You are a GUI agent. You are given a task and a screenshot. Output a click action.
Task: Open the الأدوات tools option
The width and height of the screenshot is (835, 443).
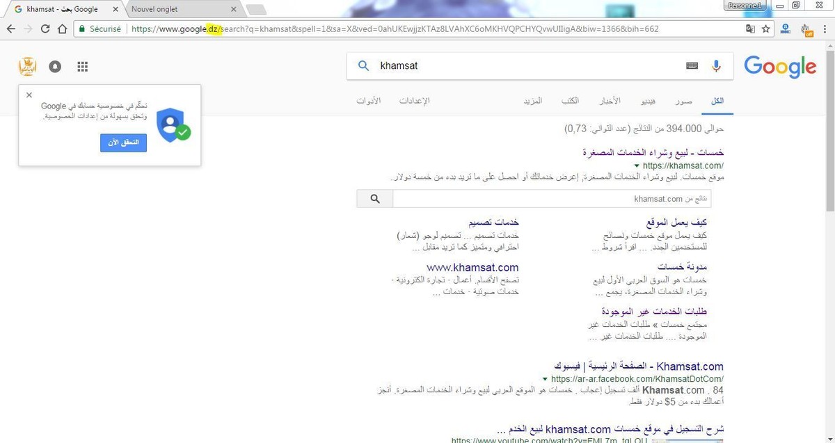click(368, 101)
